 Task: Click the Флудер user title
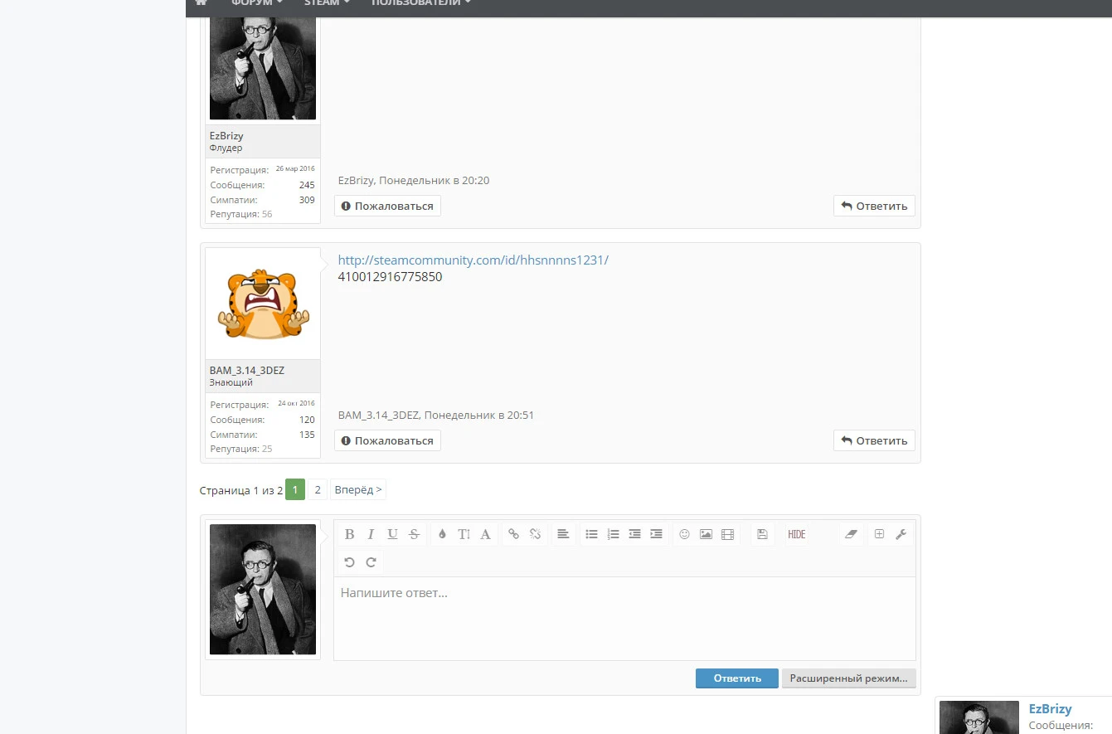click(226, 148)
